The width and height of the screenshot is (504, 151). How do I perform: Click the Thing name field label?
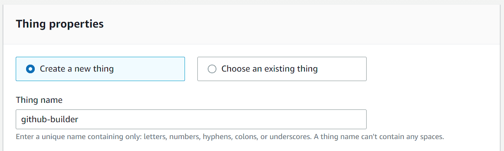click(39, 100)
